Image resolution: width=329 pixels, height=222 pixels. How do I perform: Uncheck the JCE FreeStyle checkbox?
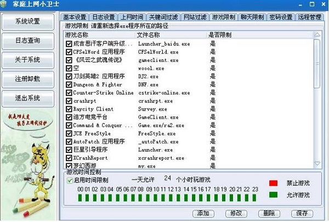tap(69, 133)
